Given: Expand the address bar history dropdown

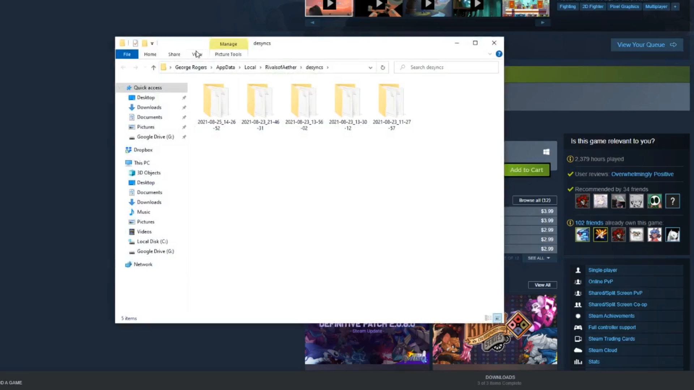Looking at the screenshot, I should pos(370,68).
